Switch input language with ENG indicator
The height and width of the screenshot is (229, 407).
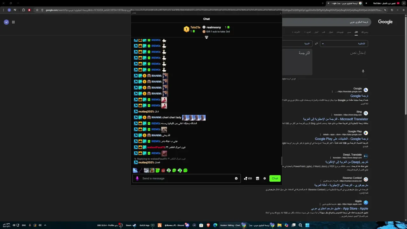click(24, 225)
